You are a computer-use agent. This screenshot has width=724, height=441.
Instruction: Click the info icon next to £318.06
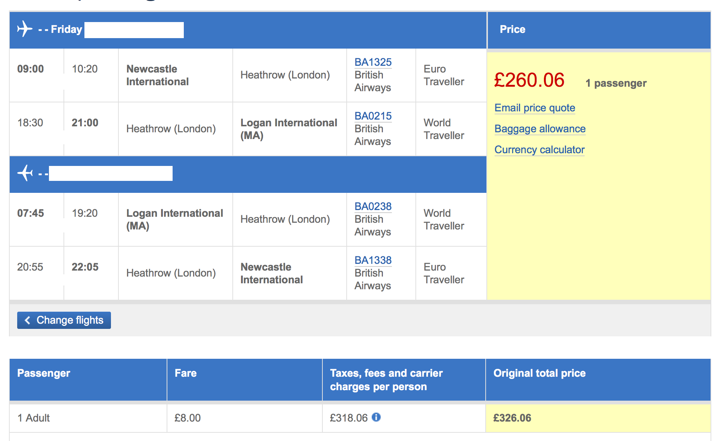pos(376,417)
